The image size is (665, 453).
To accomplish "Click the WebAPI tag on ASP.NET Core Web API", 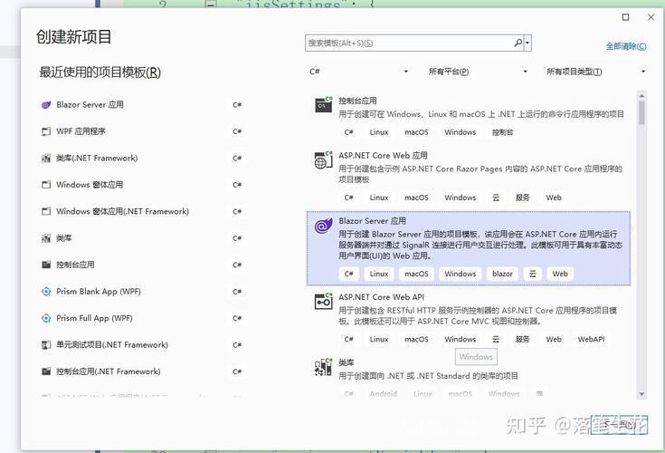I will [591, 339].
